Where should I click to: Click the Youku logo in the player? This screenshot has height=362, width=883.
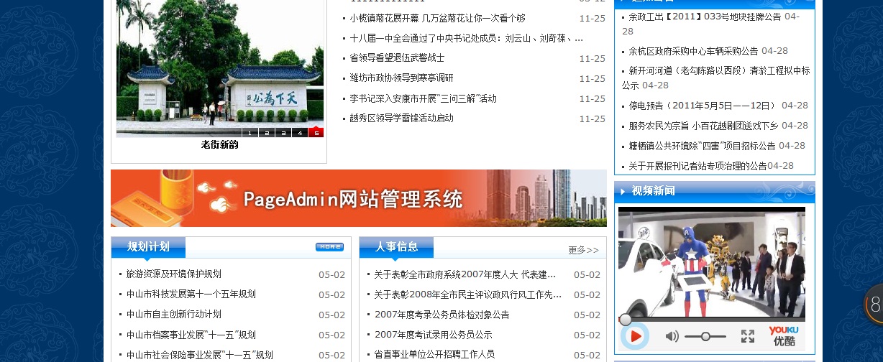tap(783, 335)
